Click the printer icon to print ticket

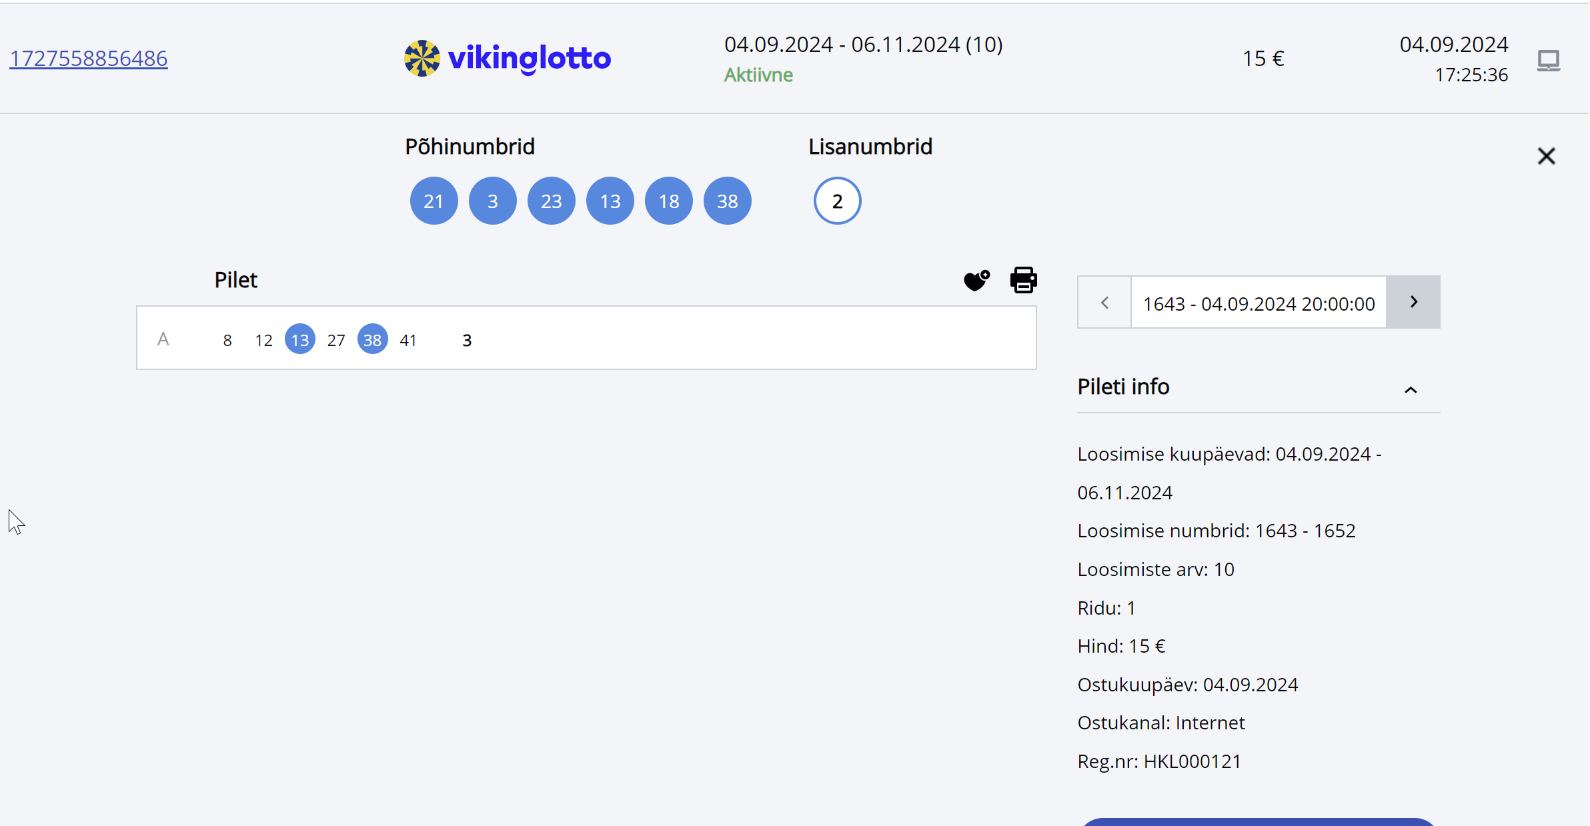coord(1023,280)
